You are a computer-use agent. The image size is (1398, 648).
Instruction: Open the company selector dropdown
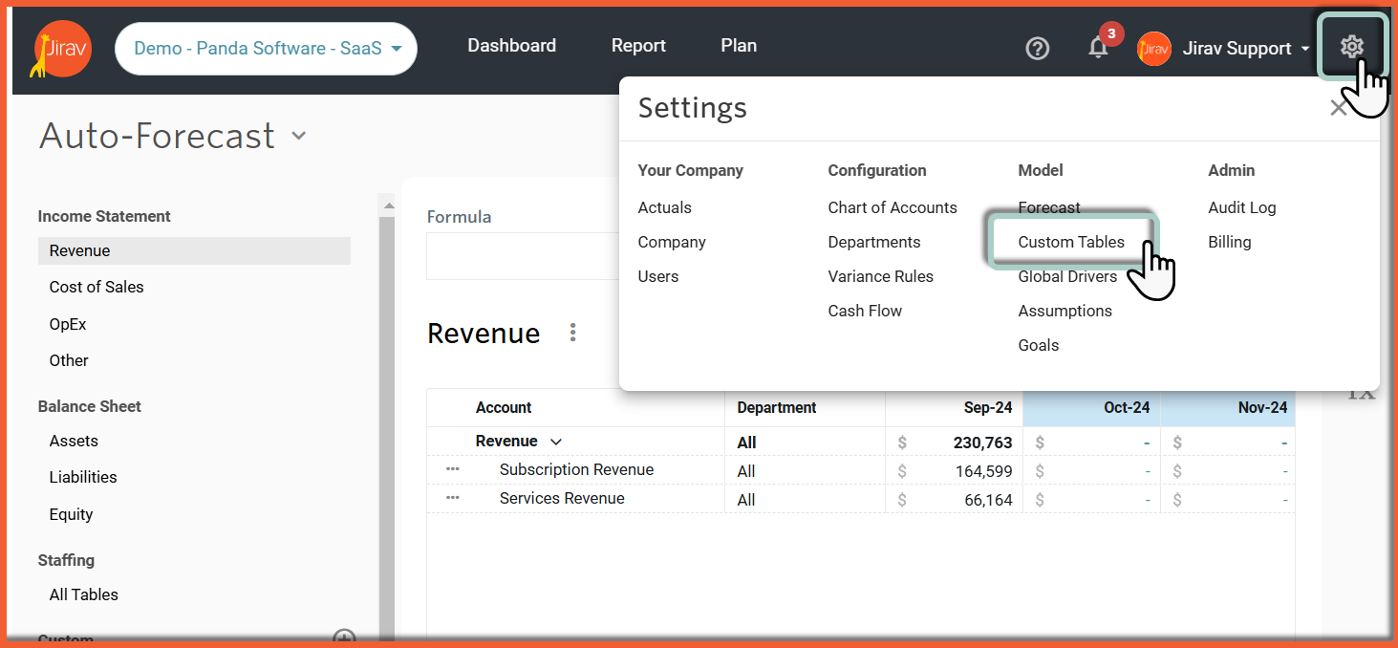pyautogui.click(x=267, y=49)
